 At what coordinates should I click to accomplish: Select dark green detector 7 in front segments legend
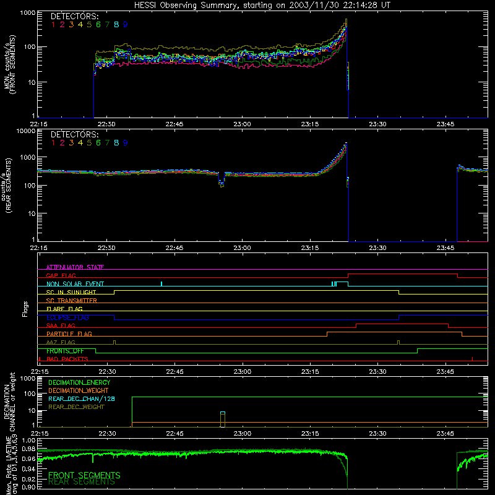[x=107, y=24]
